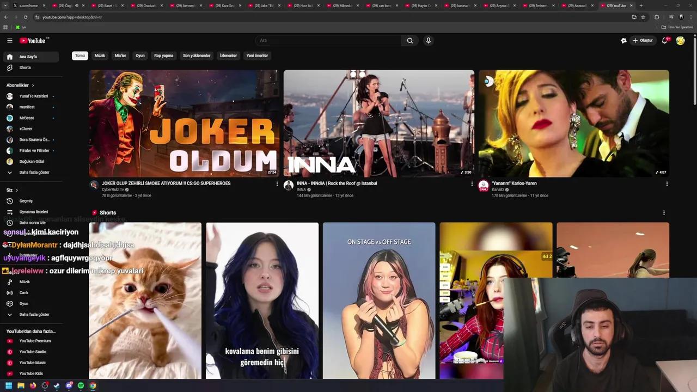Play the ON STAGE vs OFF STAGE Short
Screen dimensions: 697x392
[x=379, y=301]
